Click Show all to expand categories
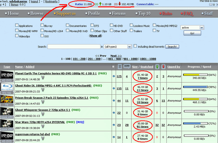The width and height of the screenshot is (218, 143). pos(95,36)
